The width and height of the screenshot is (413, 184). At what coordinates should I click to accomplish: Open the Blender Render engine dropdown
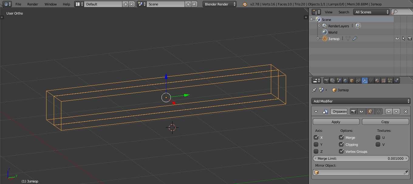(x=220, y=4)
